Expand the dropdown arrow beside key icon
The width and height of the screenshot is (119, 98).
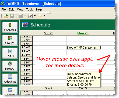(x=35, y=16)
